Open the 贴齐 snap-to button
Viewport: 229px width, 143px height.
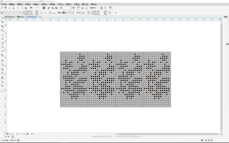point(94,8)
